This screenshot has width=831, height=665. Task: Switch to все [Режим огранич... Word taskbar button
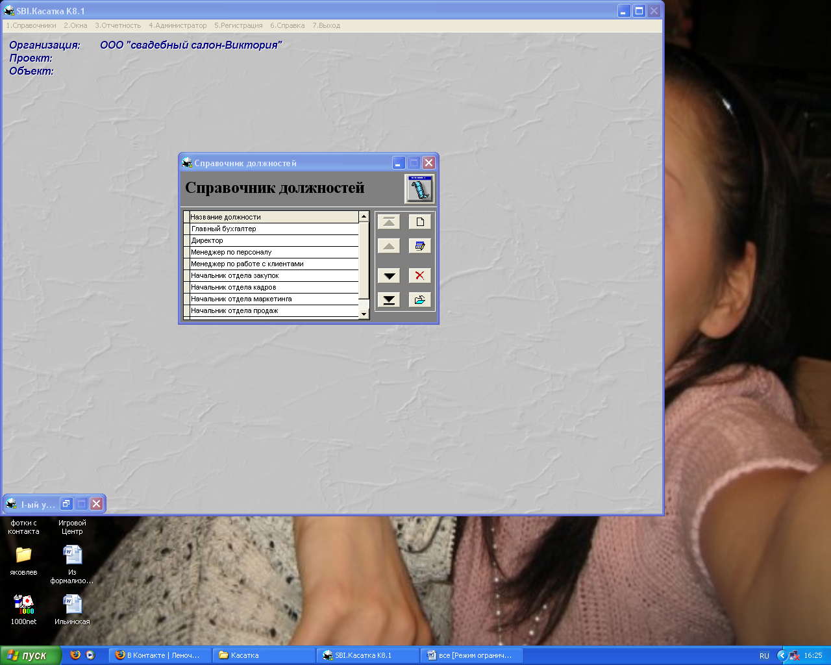(472, 655)
